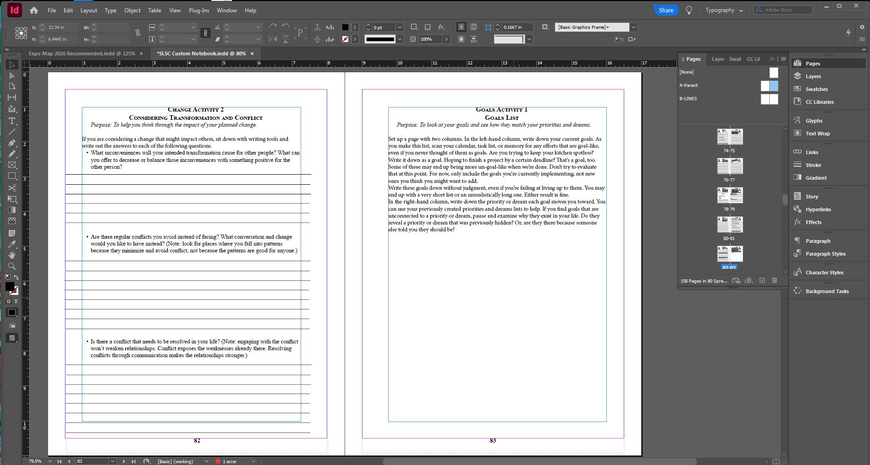Screen dimensions: 870x465
Task: Activate the Zoom tool
Action: point(12,266)
